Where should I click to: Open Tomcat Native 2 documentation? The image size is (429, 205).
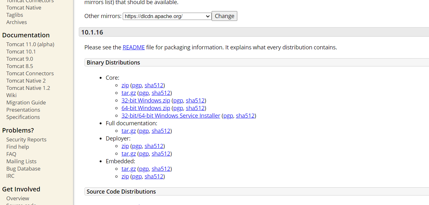(x=26, y=81)
